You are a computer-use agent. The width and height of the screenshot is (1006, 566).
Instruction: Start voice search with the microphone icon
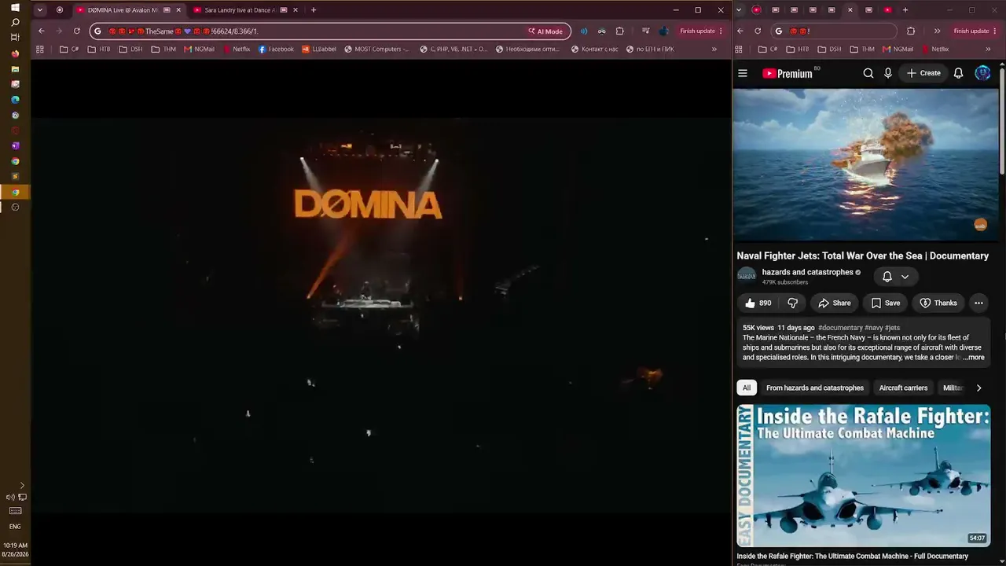(x=888, y=73)
